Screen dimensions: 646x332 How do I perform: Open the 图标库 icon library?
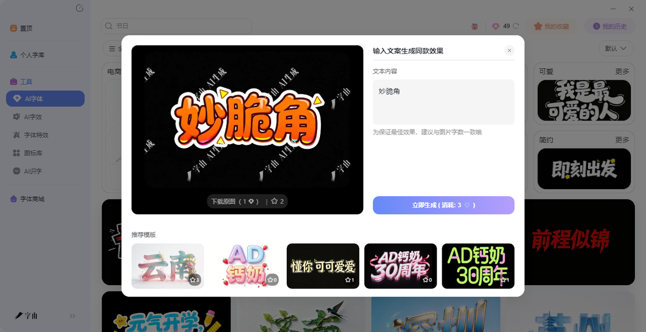(x=33, y=153)
